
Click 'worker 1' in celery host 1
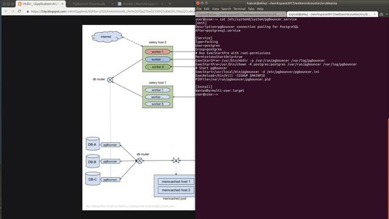(157, 90)
